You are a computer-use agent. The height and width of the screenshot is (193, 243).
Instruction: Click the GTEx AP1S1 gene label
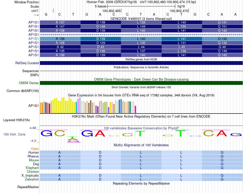pyautogui.click(x=33, y=106)
